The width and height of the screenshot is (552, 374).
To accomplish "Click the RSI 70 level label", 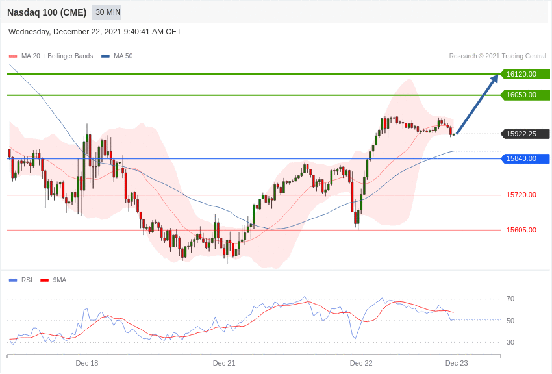I will click(510, 299).
